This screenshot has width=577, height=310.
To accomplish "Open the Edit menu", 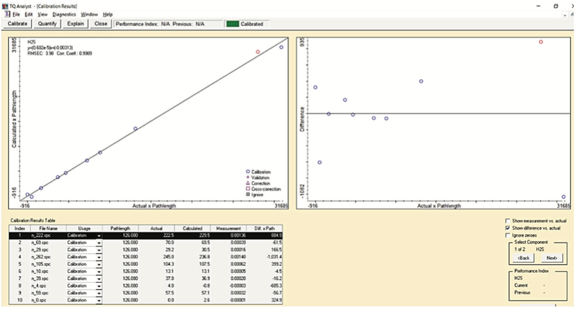I will tap(29, 14).
